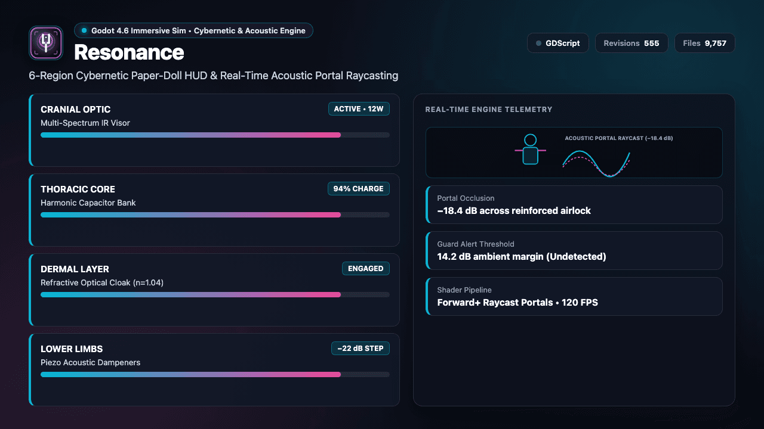The image size is (764, 429).
Task: Select the Portal Occlusion telemetry card
Action: (x=574, y=205)
